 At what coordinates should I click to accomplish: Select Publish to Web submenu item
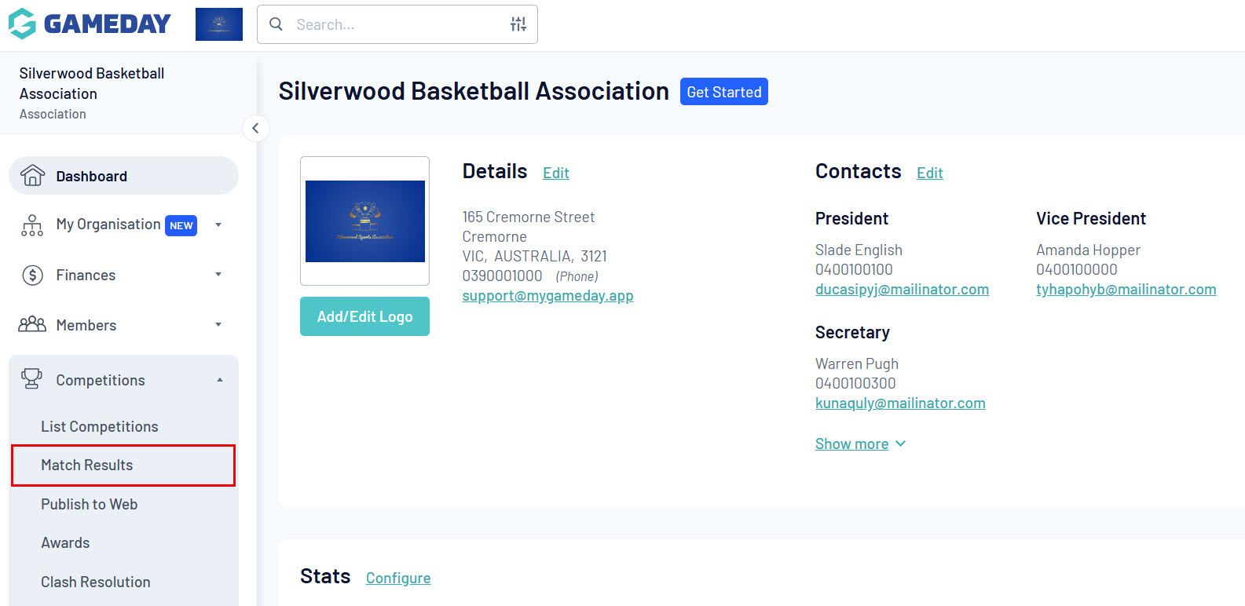90,504
